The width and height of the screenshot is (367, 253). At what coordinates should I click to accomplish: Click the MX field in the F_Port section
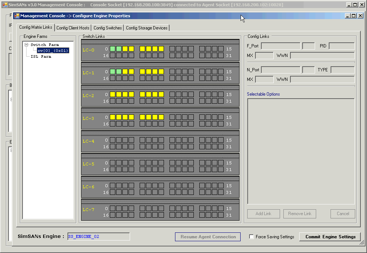(x=264, y=56)
